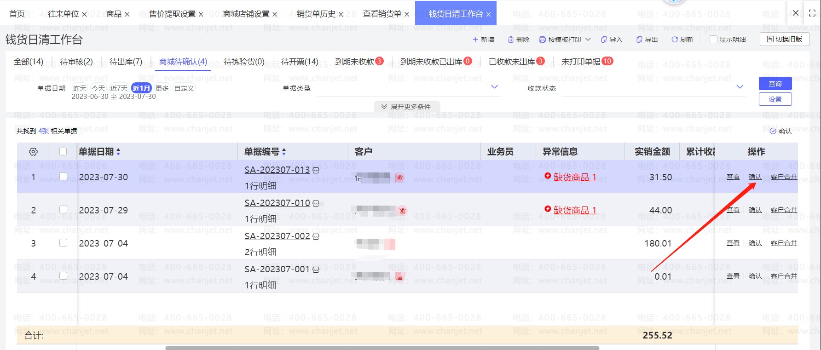This screenshot has width=821, height=350.
Task: Select the 更多 date range option
Action: coord(162,88)
